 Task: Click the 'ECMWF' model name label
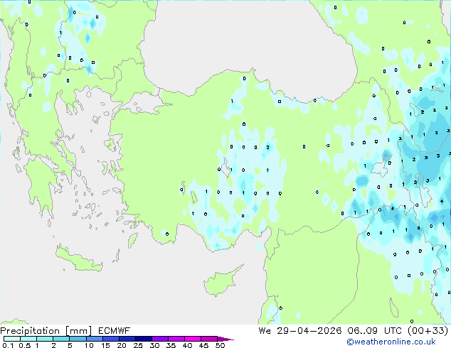coord(115,331)
